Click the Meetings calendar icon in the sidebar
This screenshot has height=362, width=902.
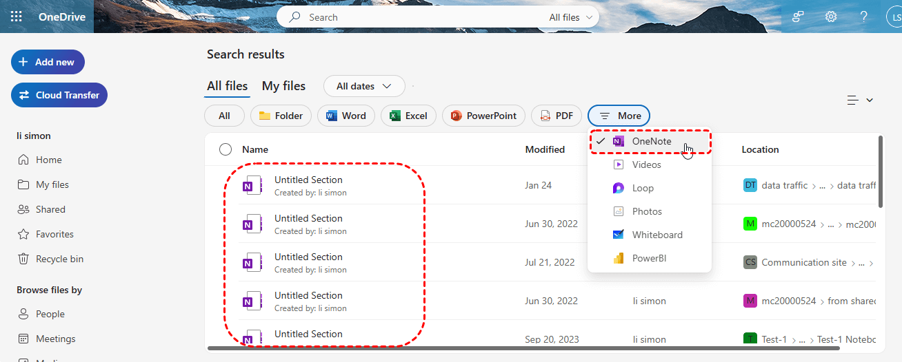tap(23, 339)
